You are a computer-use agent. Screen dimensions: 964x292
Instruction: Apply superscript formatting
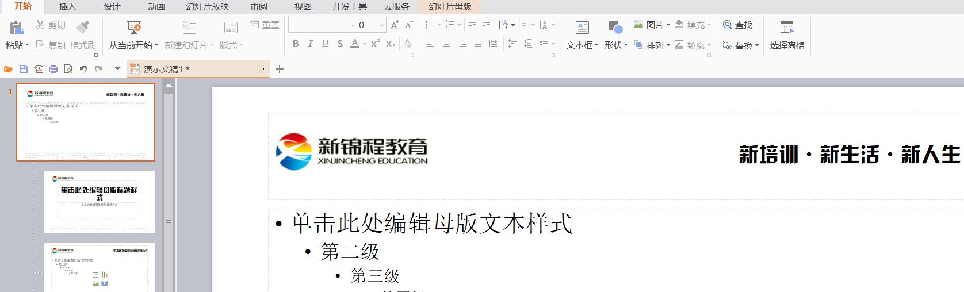click(375, 44)
